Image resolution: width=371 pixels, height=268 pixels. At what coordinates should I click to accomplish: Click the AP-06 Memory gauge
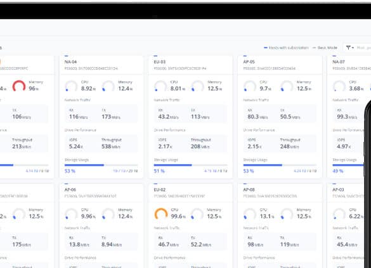tap(108, 214)
